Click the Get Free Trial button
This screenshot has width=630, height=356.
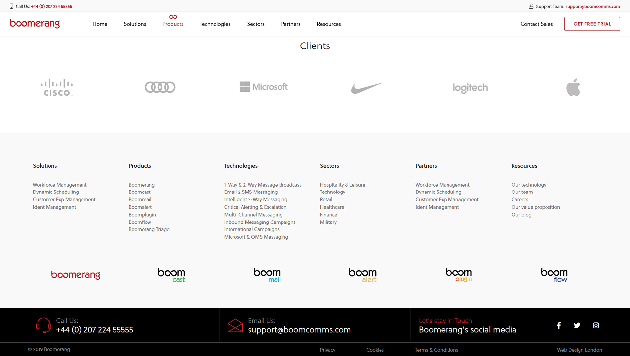tap(592, 24)
